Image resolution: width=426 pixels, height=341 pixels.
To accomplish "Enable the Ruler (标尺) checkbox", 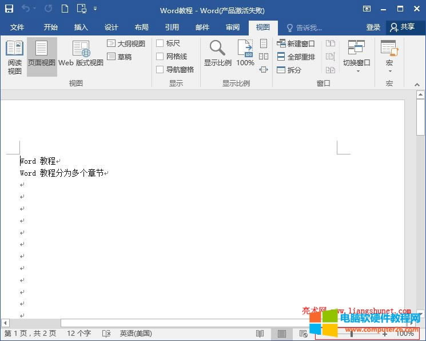I will (x=160, y=43).
